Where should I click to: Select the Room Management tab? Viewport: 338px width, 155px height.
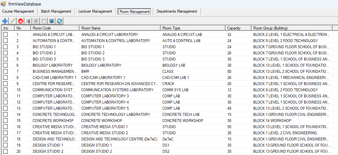pos(135,12)
